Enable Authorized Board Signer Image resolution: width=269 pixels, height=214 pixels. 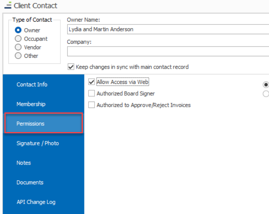tap(91, 94)
